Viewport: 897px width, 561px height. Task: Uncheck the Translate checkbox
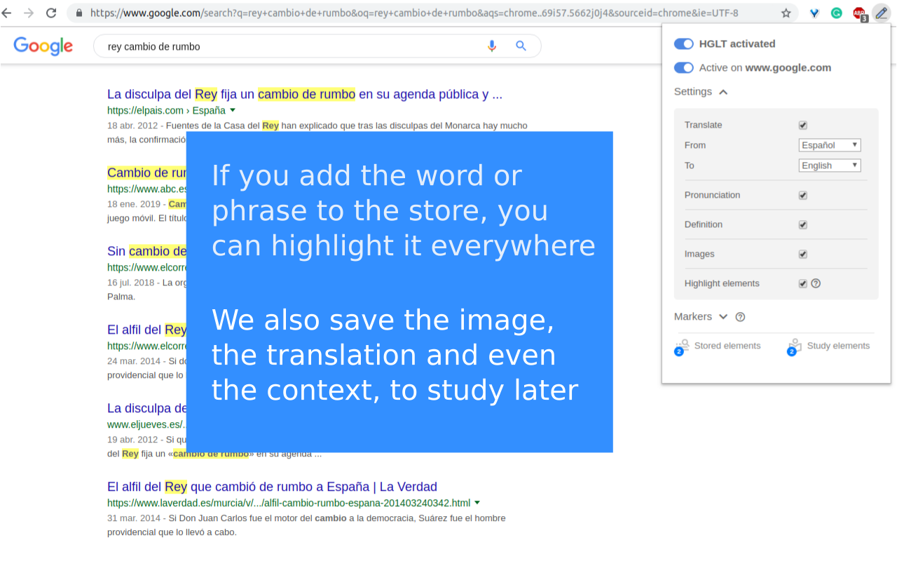(803, 126)
